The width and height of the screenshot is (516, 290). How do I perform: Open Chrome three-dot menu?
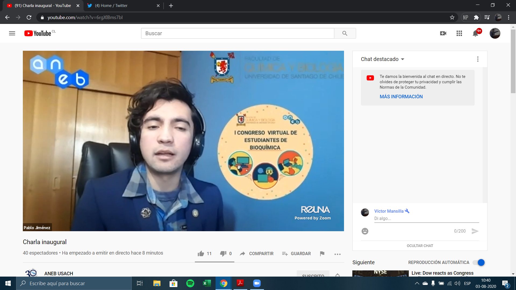(x=508, y=17)
